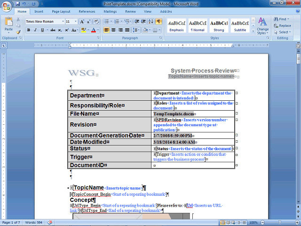Toggle Align Text Left
The width and height of the screenshot is (301, 226).
pos(107,30)
